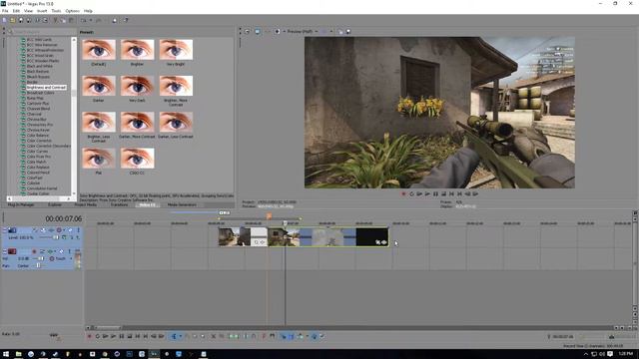Minimize the video track header
Screen dimensions: 639x359
(5, 230)
